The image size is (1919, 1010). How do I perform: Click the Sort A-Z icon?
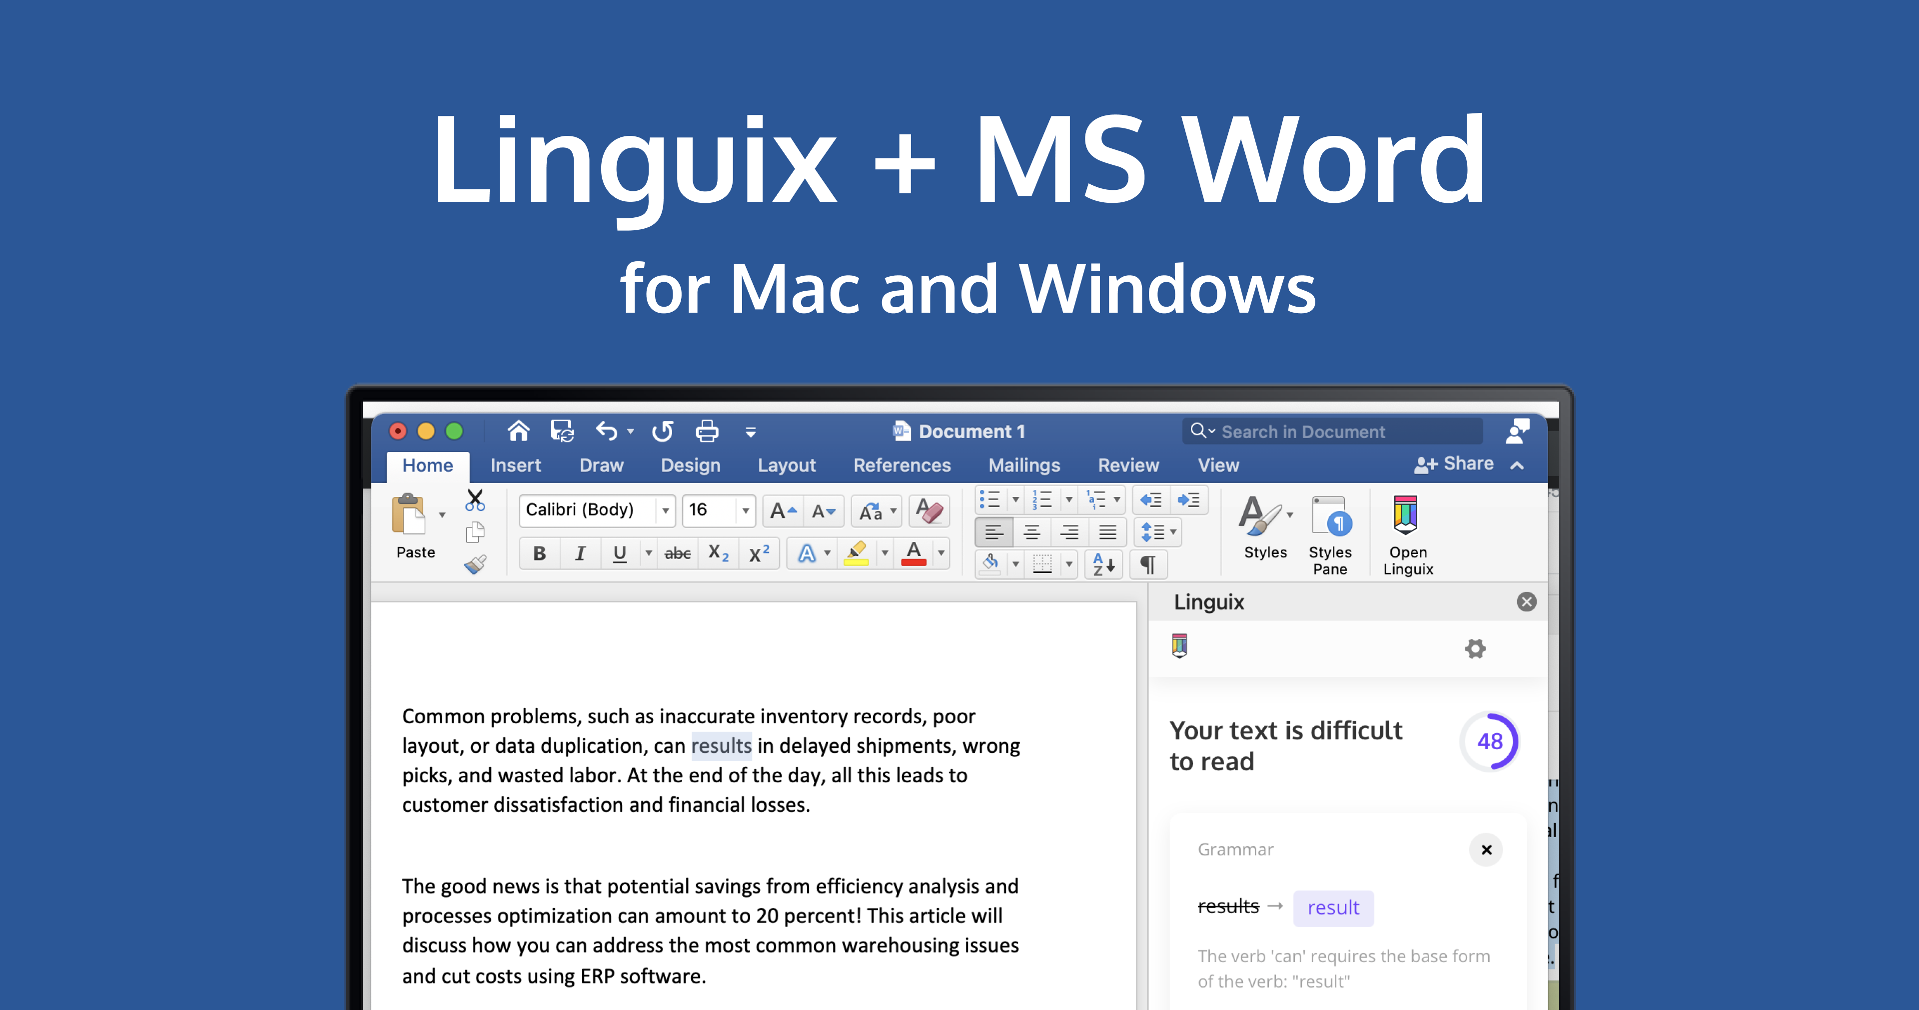[x=1103, y=564]
